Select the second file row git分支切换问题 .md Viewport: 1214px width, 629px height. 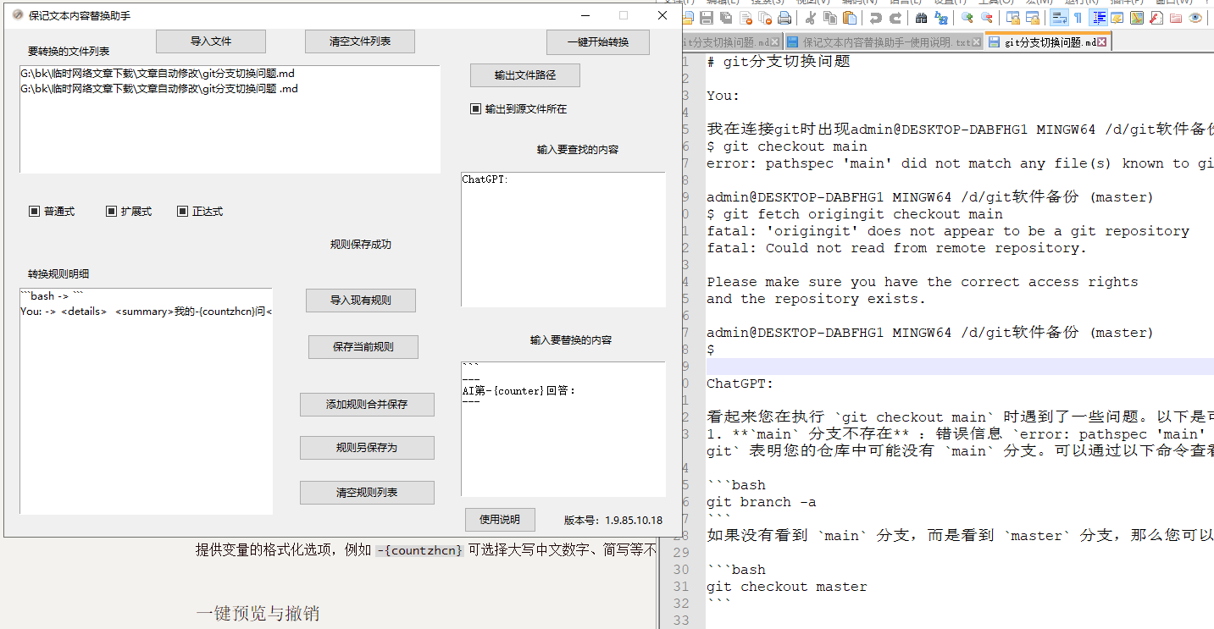click(x=230, y=88)
